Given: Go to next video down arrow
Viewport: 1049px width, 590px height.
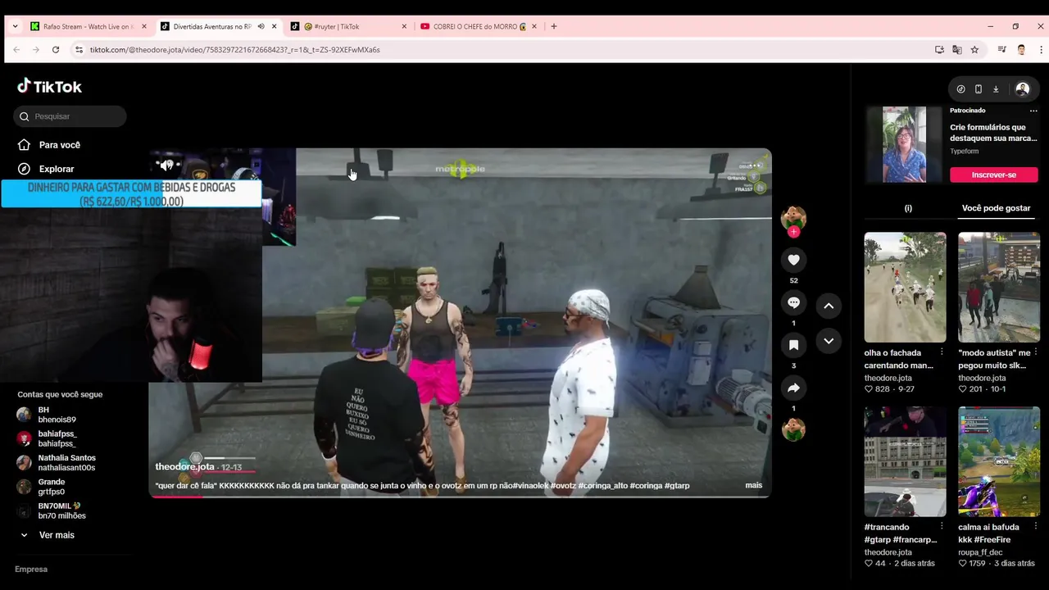Looking at the screenshot, I should (x=829, y=341).
